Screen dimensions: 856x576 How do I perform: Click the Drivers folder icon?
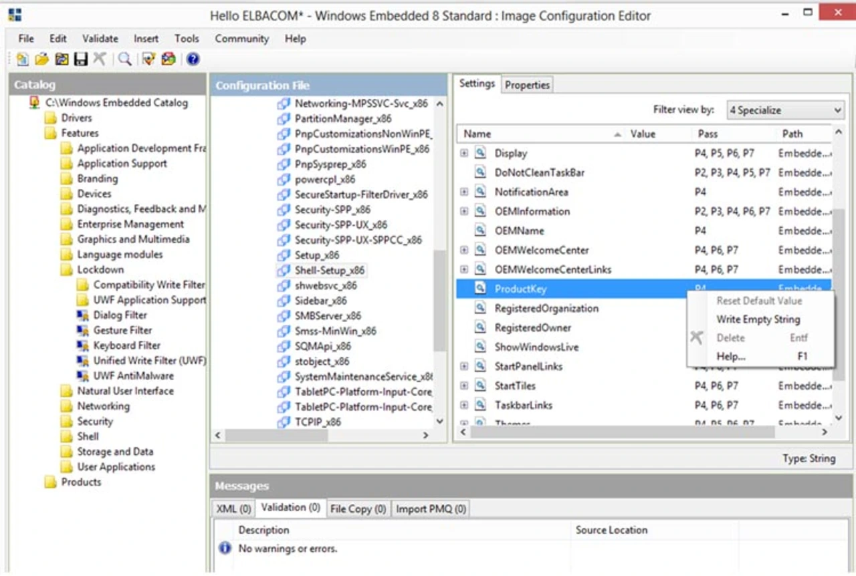[51, 118]
